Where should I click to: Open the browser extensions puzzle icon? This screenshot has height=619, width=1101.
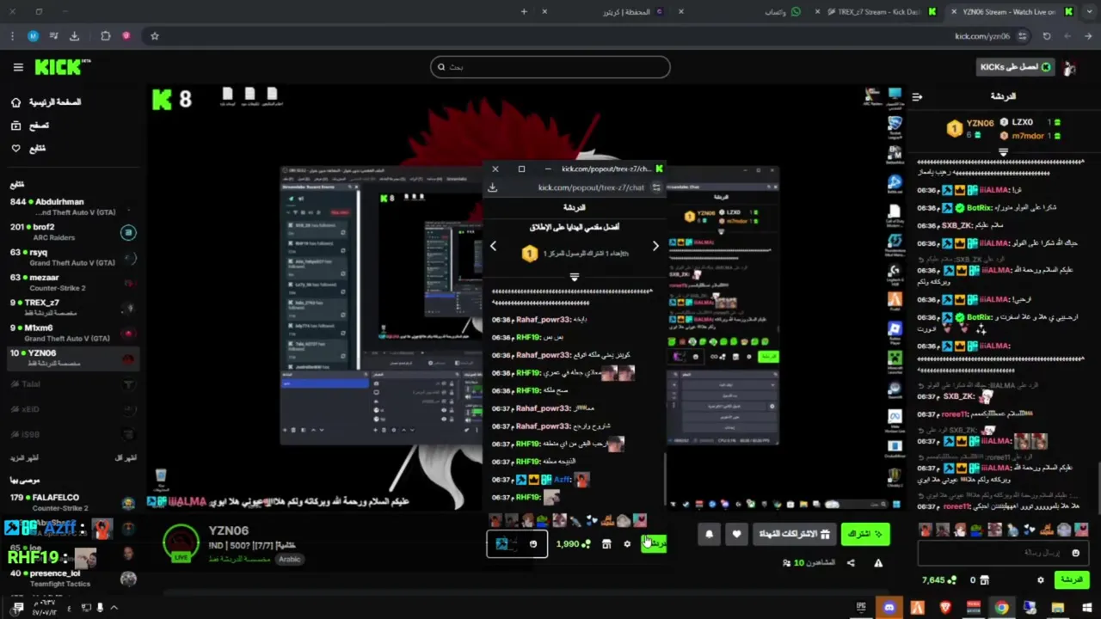[106, 36]
